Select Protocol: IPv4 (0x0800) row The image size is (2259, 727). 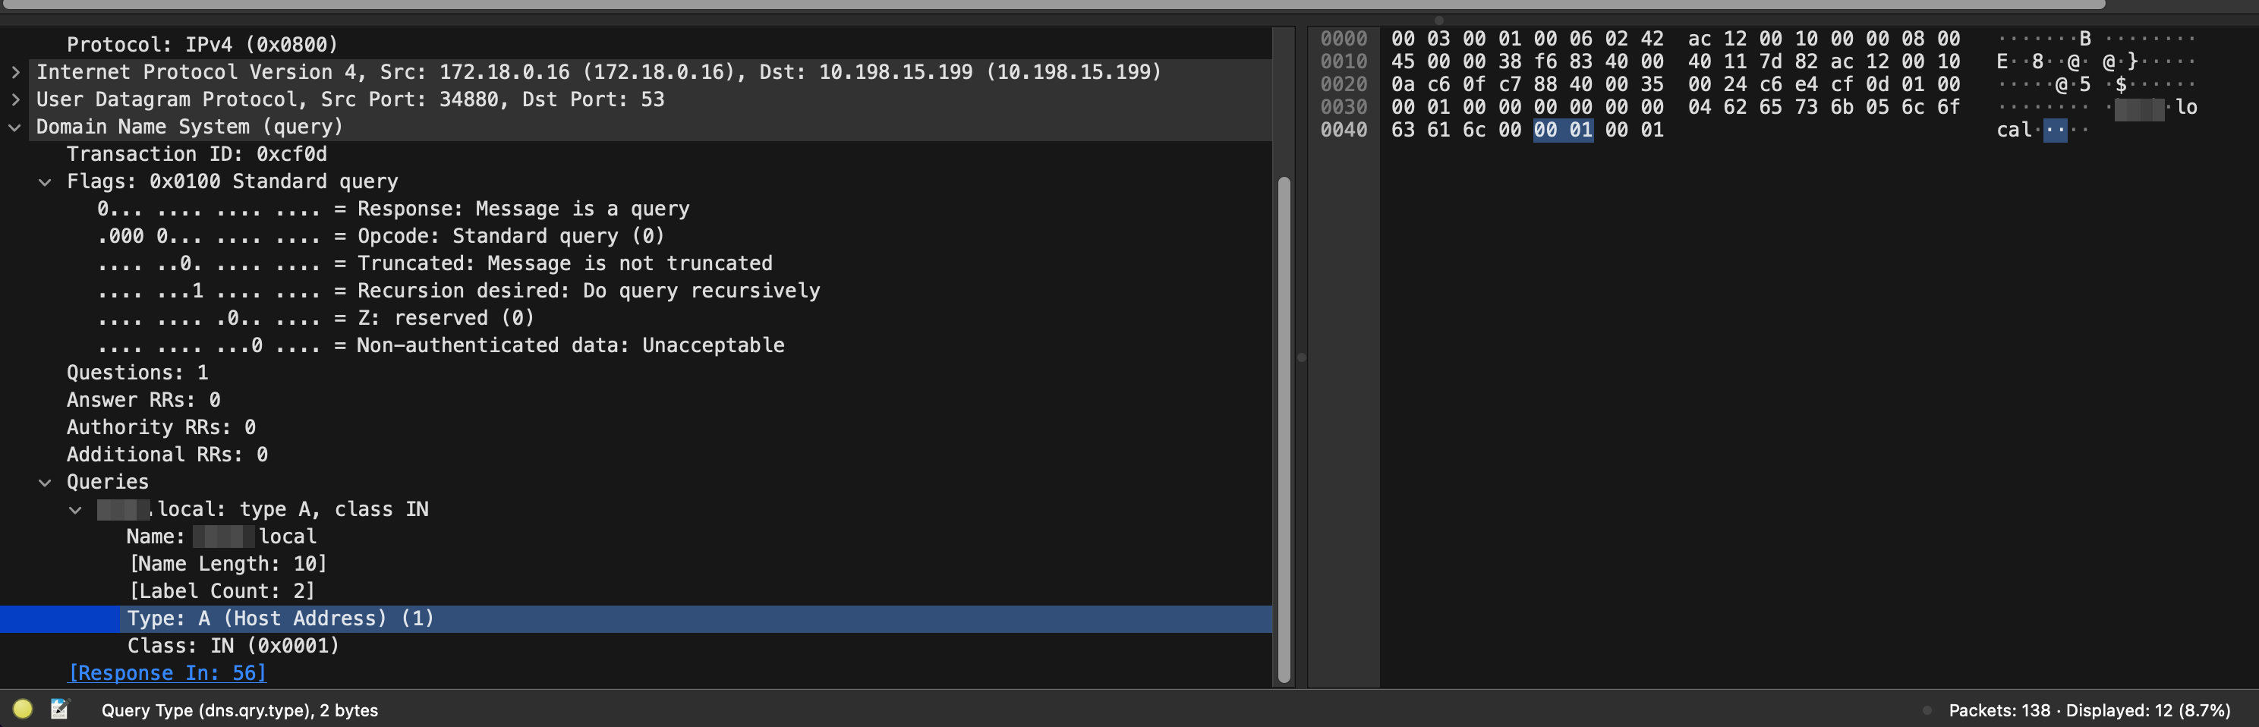636,45
